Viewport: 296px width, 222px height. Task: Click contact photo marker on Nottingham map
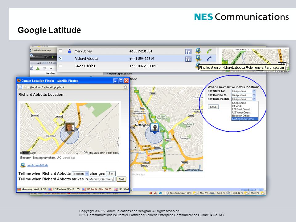pyautogui.click(x=154, y=128)
